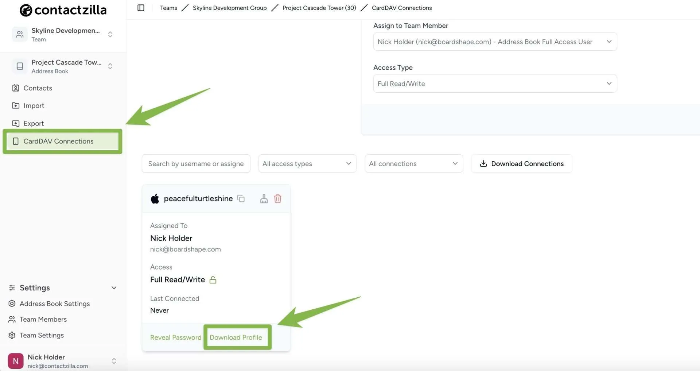This screenshot has width=700, height=371.
Task: Click the Import sidebar icon
Action: click(16, 105)
